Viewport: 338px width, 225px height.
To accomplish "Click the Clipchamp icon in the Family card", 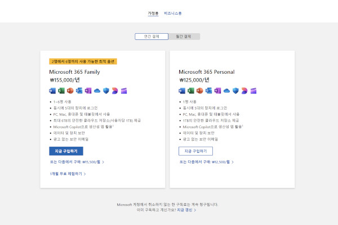I will point(124,91).
